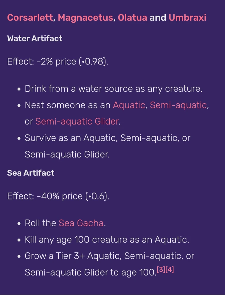Open the Semi-aquatic link after Aquatic
Screen dimensions: 225x295
(178, 105)
